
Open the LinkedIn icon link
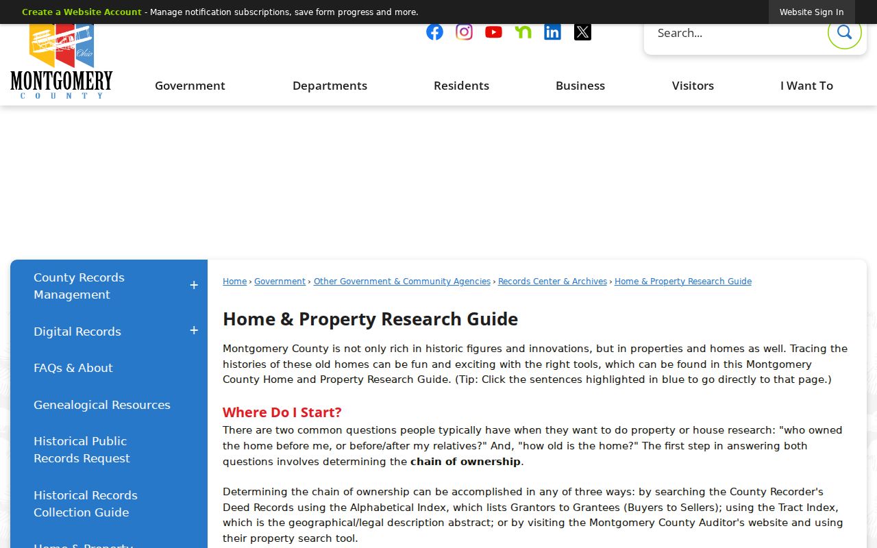pos(552,32)
